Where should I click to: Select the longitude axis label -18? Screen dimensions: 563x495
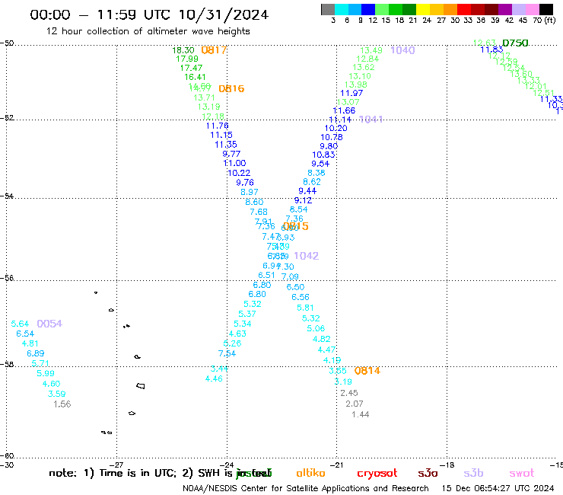(447, 465)
